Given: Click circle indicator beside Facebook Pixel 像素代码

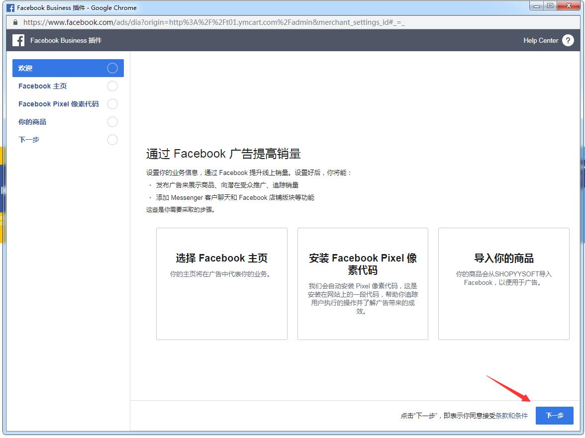Looking at the screenshot, I should tap(112, 104).
